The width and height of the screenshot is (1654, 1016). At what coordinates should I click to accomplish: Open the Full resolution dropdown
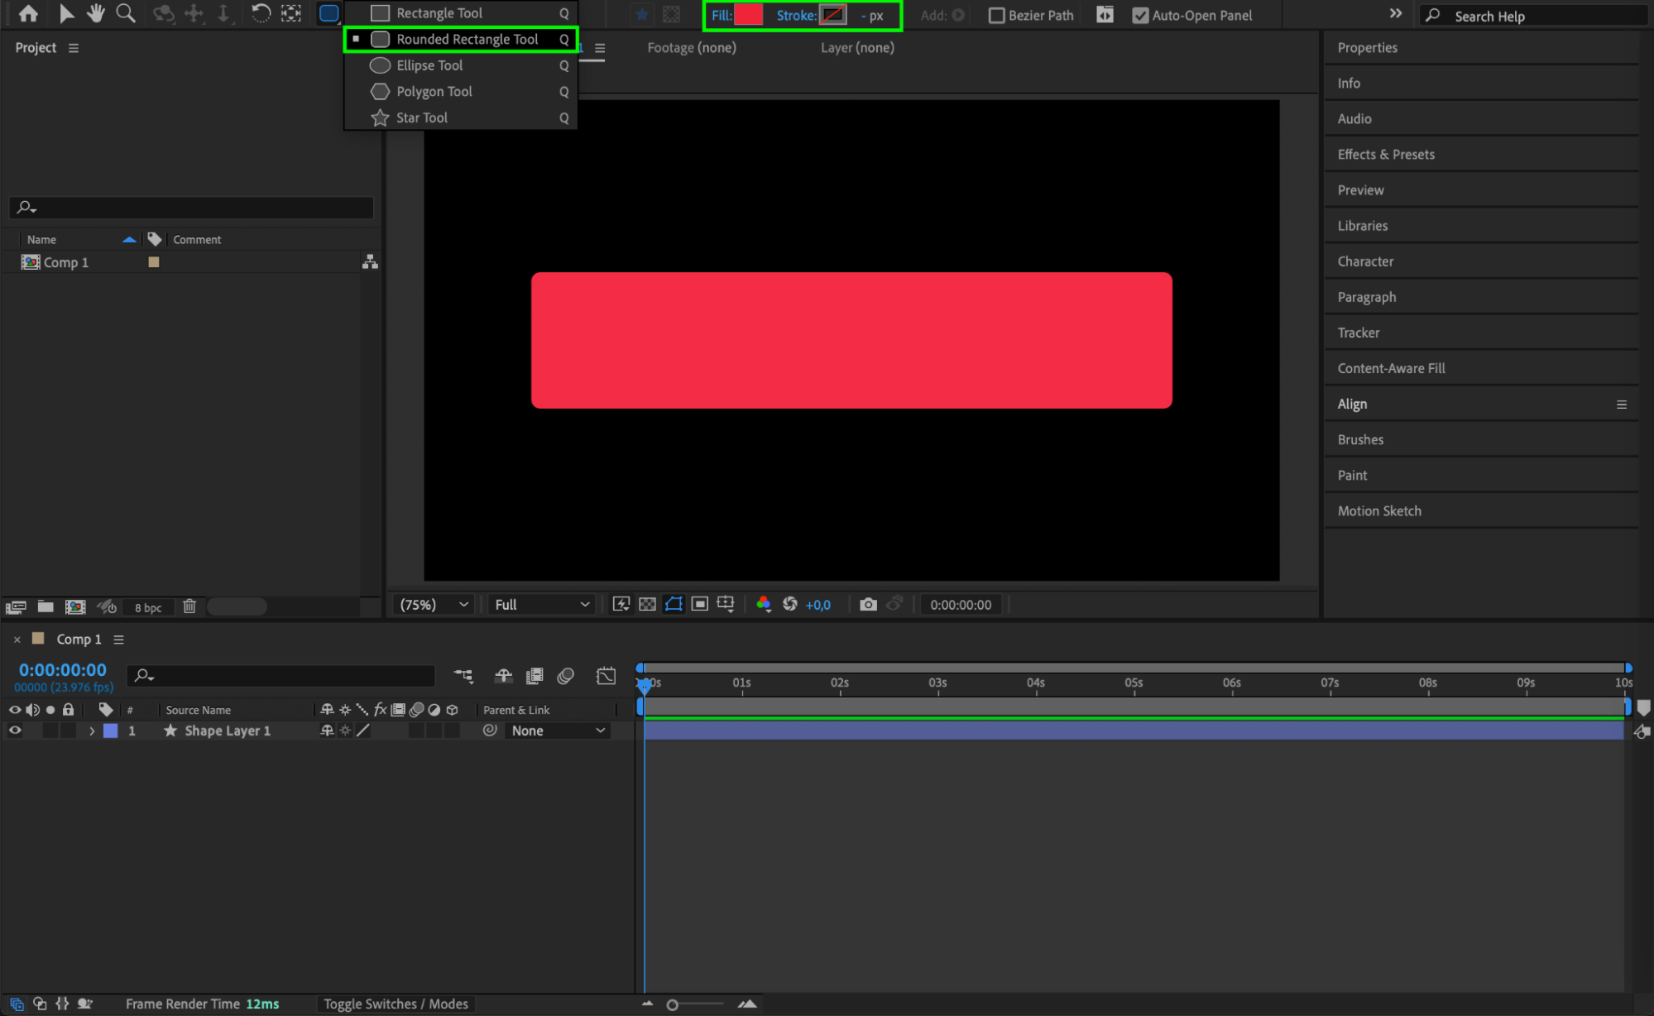point(541,605)
